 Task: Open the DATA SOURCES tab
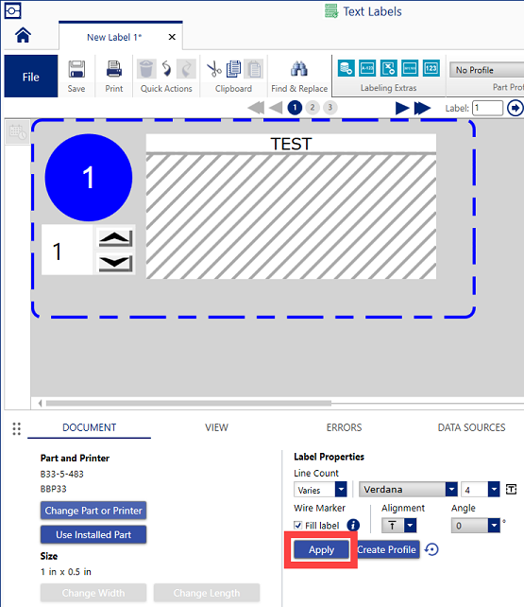[471, 427]
